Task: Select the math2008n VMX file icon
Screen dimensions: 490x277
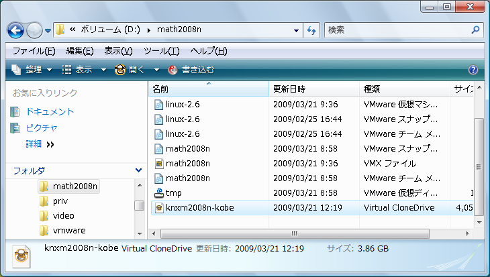Action: pyautogui.click(x=159, y=164)
